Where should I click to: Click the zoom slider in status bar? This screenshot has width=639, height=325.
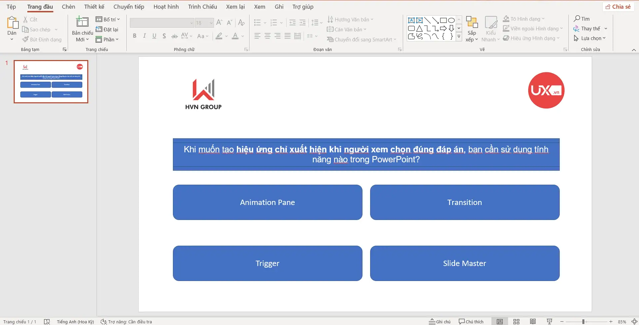[x=583, y=322]
